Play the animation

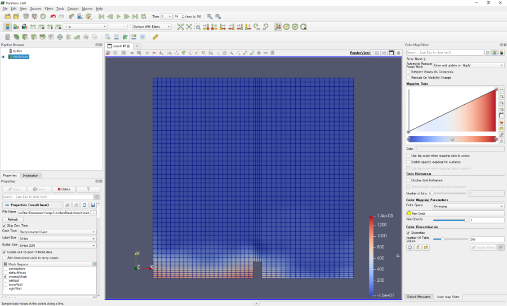click(x=118, y=16)
